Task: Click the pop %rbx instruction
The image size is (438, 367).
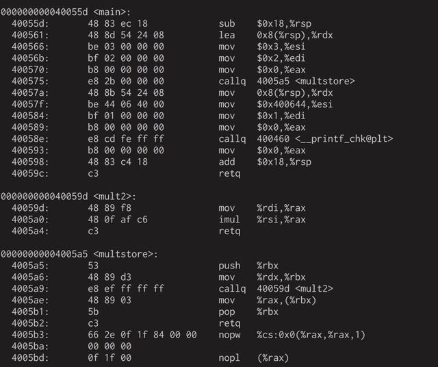Action: tap(248, 312)
